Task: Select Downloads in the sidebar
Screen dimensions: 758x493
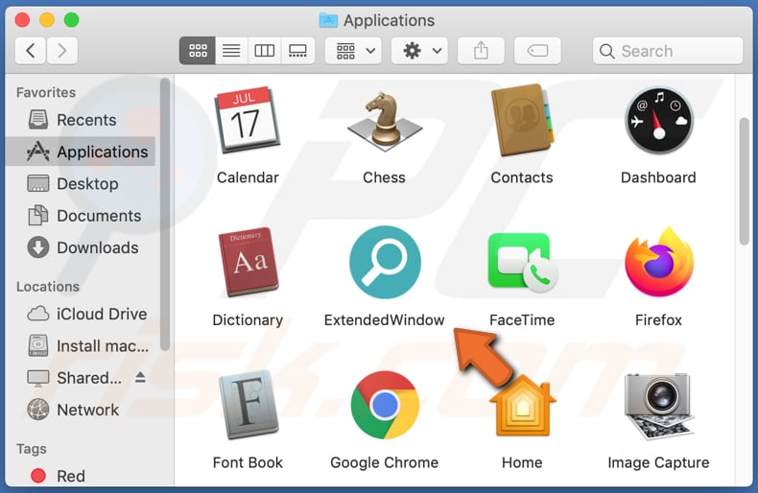Action: coord(97,247)
